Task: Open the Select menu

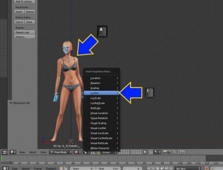Action: (33, 152)
